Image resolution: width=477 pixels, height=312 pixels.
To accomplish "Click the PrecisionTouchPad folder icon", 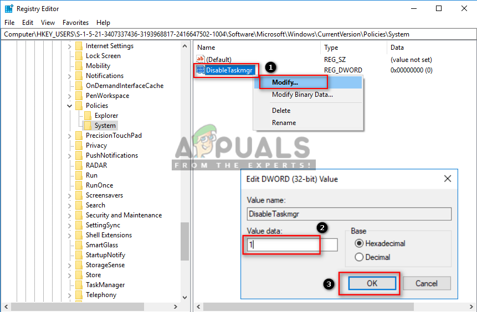I will coord(79,136).
